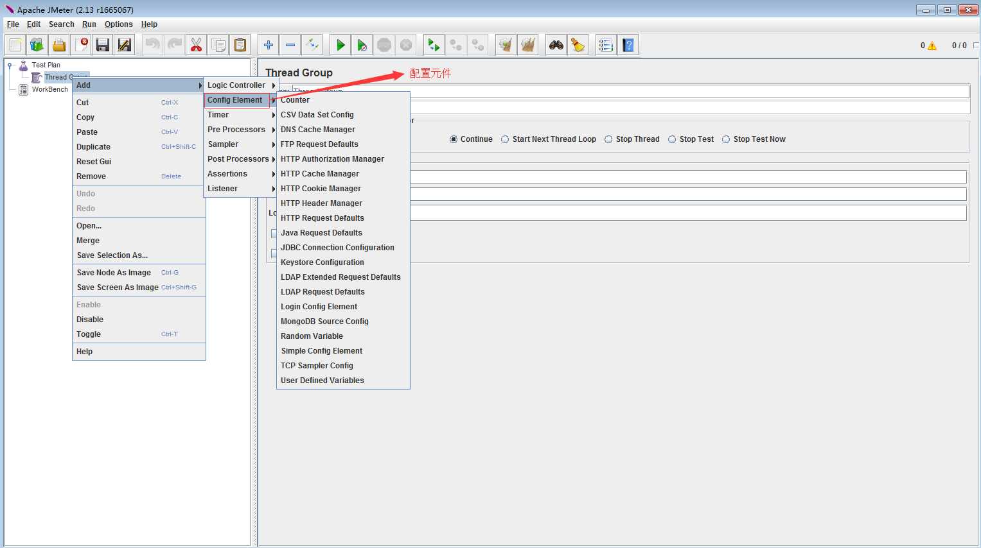Create a new test plan with New icon
The image size is (981, 548).
15,45
